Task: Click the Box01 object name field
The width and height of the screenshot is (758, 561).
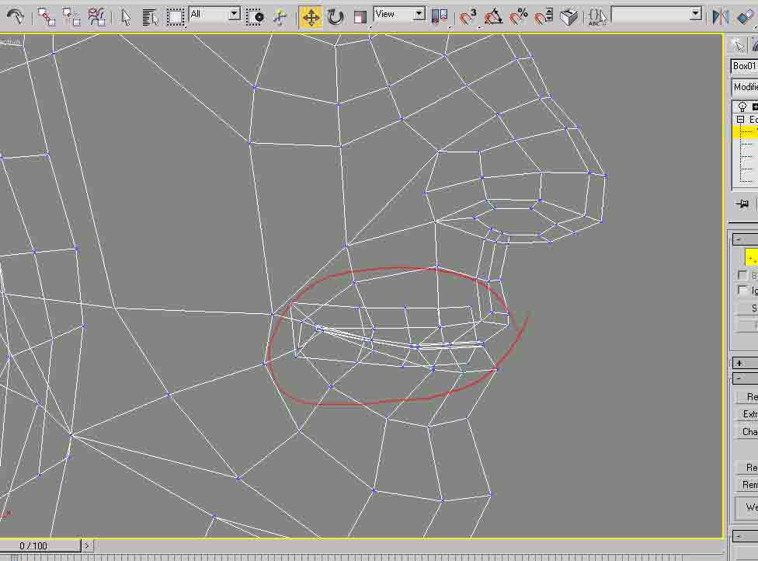Action: click(x=744, y=66)
